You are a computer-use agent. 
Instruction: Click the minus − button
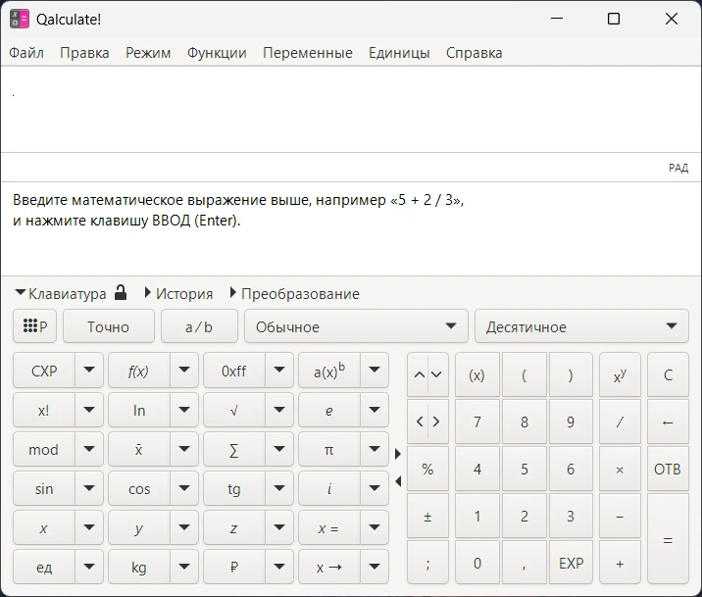[x=620, y=516]
